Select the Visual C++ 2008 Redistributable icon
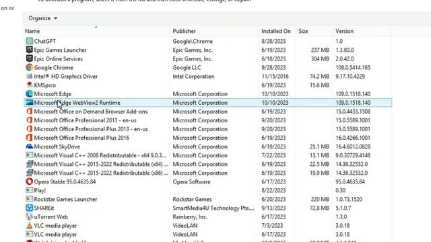 29,155
